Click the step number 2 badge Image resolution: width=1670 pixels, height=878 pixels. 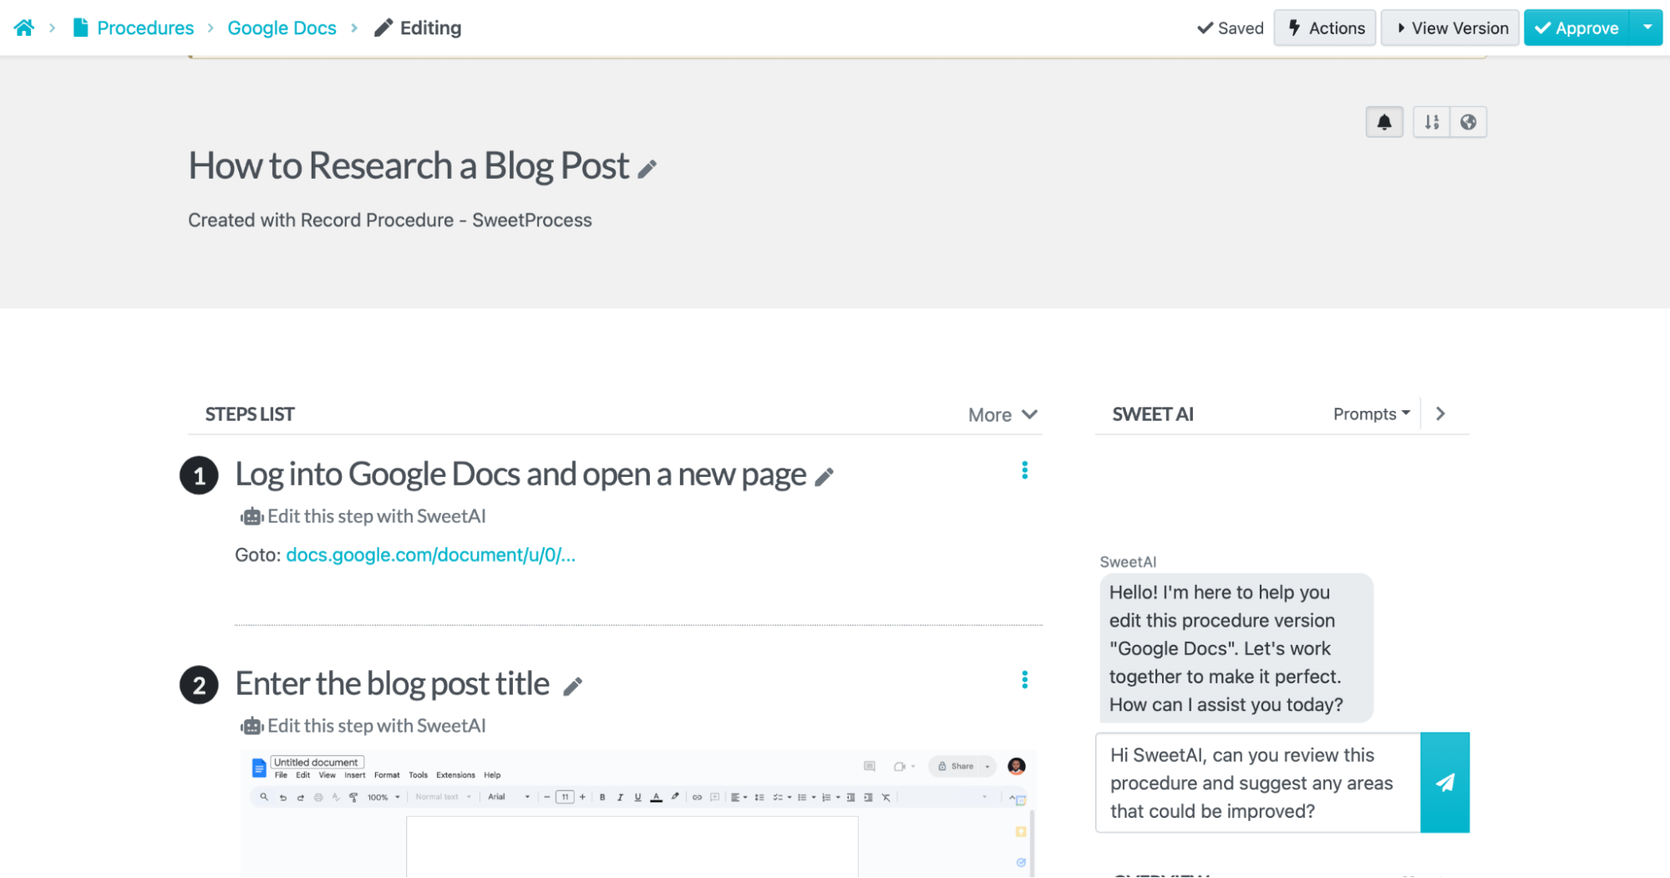coord(199,685)
